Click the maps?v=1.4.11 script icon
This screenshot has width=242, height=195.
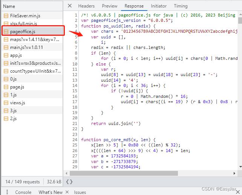point(6,40)
